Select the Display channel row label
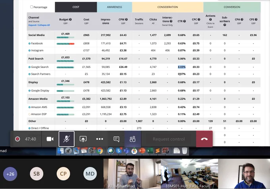The image size is (270, 189). pos(33,82)
